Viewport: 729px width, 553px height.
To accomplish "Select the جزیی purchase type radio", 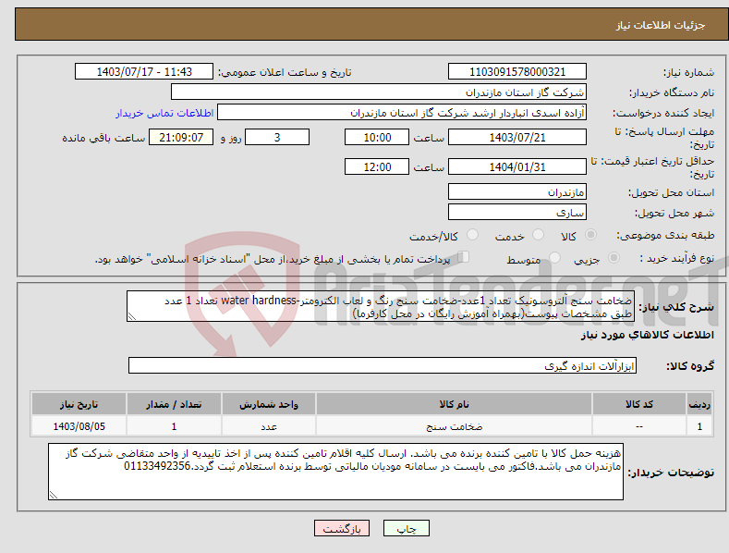I will tap(614, 257).
